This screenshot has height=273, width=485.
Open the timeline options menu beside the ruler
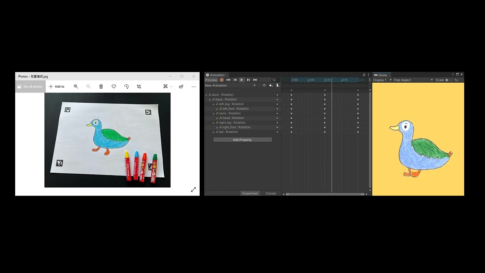pos(370,80)
